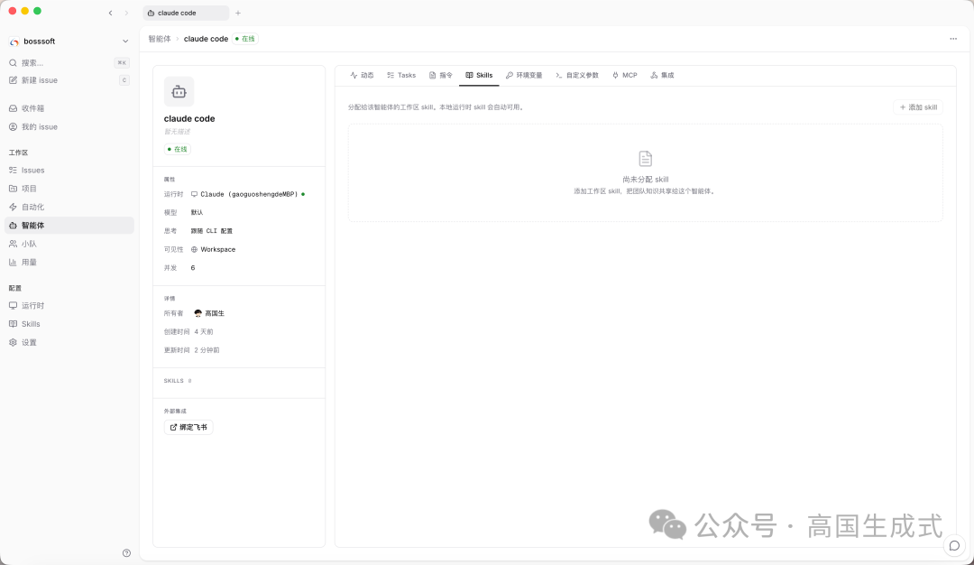Navigate forward with the right chevron
The height and width of the screenshot is (565, 974).
(x=126, y=13)
